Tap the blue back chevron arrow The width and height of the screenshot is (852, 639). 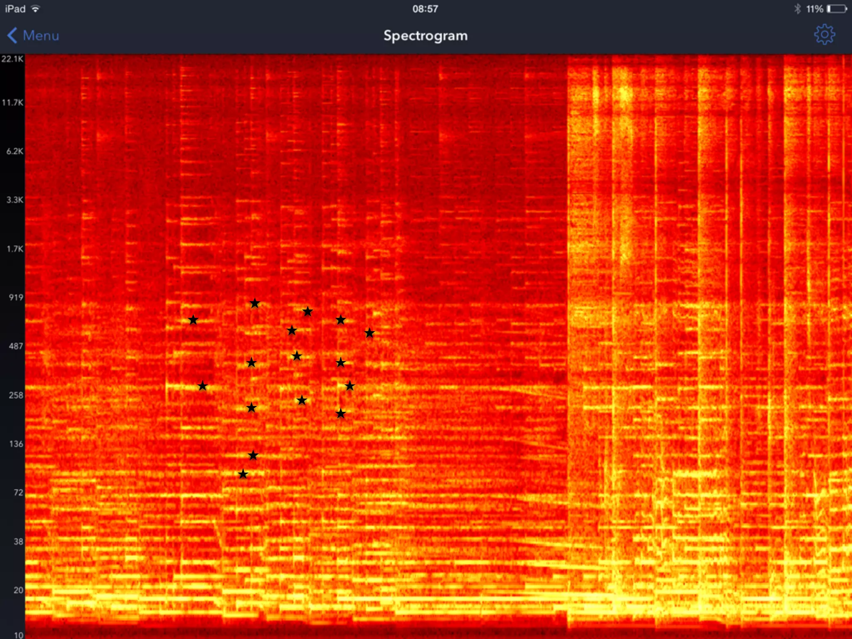point(12,35)
